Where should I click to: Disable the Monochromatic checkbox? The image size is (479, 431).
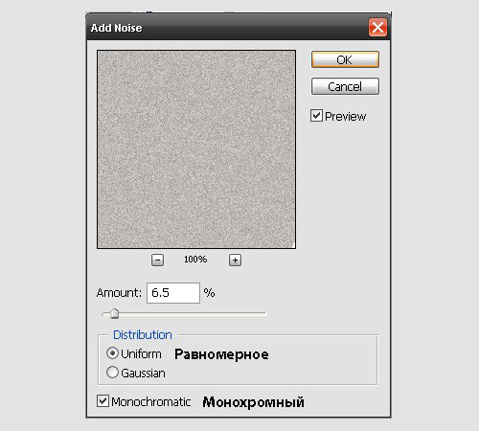pos(103,401)
